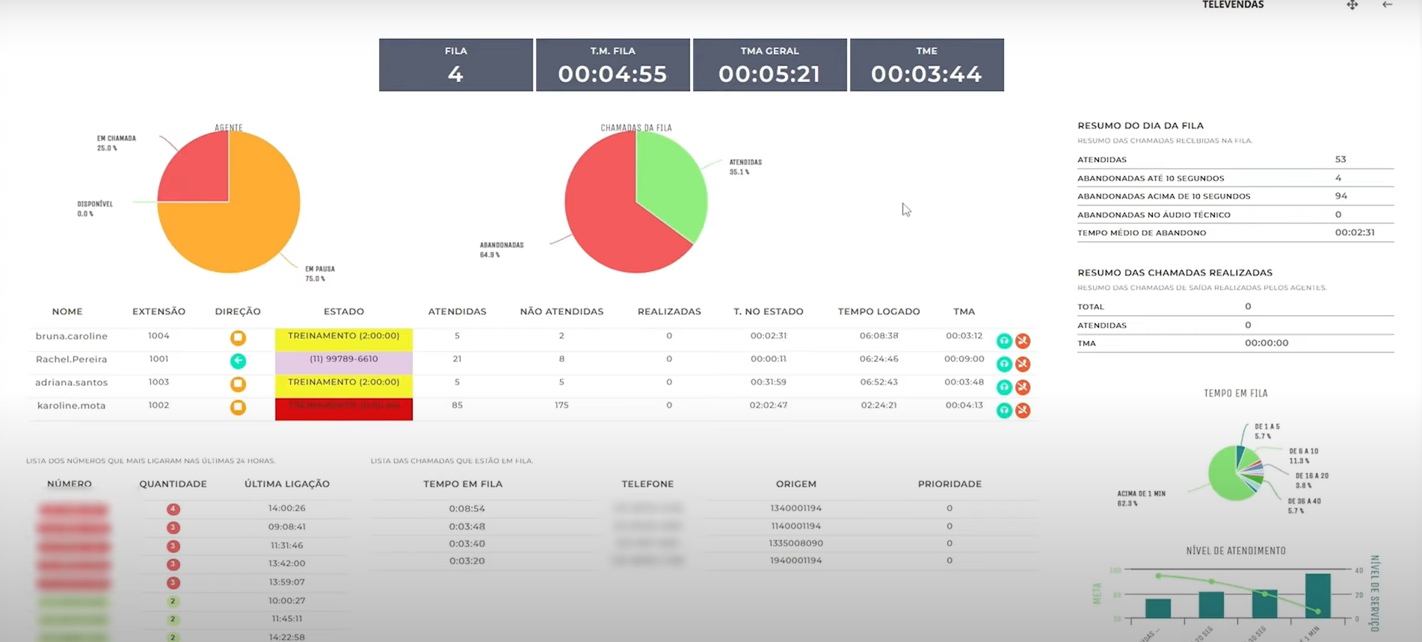Viewport: 1422px width, 642px height.
Task: Click the red hang-up icon for Rachel.Pereira
Action: click(1023, 364)
